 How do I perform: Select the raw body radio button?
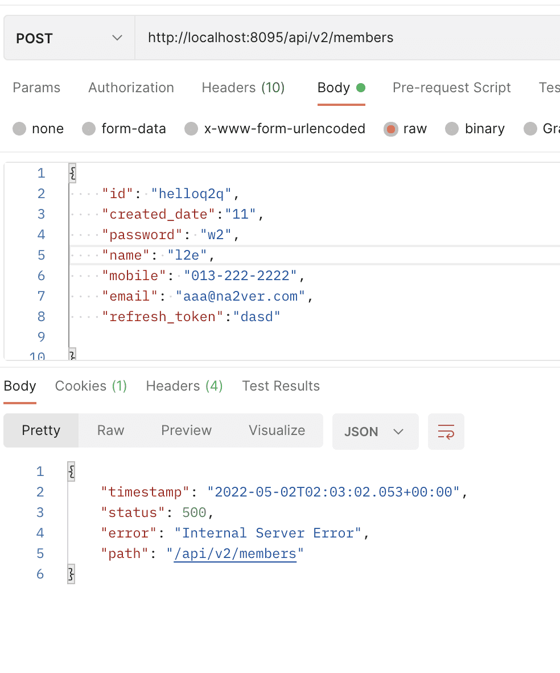pyautogui.click(x=390, y=129)
